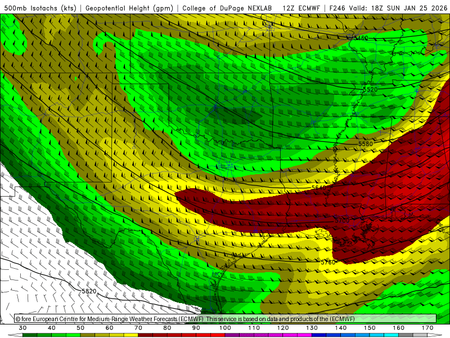Click the 5820 height contour label

89,291
